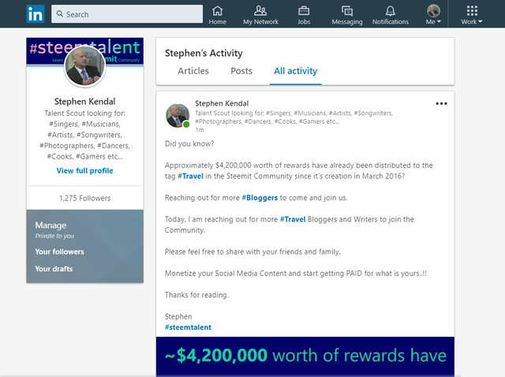Image resolution: width=505 pixels, height=377 pixels.
Task: Click the #Travel hashtag after 'tag'
Action: tap(190, 176)
